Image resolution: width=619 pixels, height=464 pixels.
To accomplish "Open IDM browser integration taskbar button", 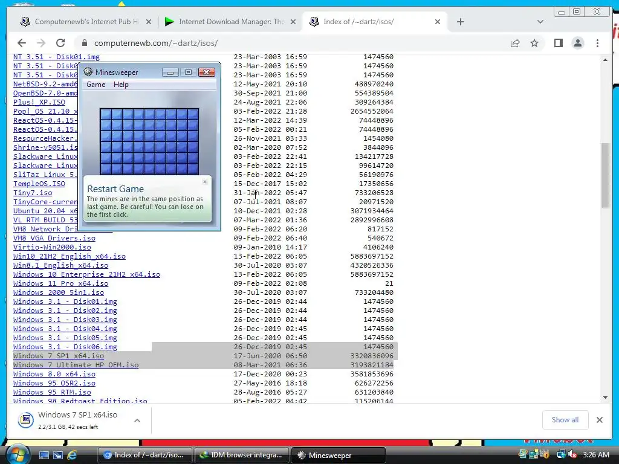I will pos(242,455).
